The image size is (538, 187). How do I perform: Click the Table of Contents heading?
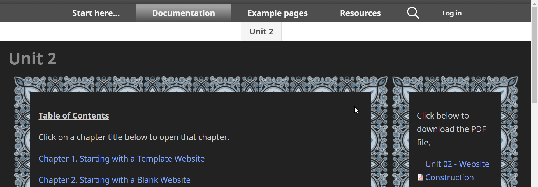74,115
